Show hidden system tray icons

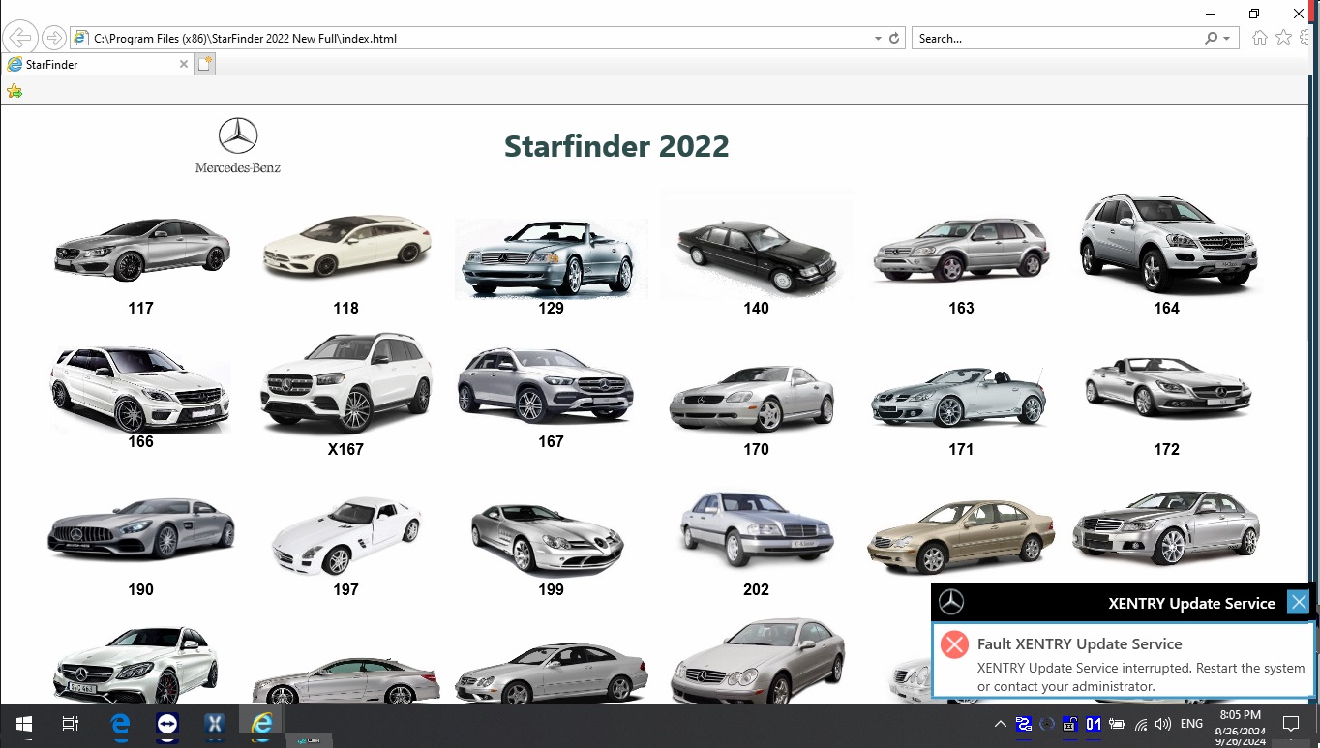(1000, 724)
